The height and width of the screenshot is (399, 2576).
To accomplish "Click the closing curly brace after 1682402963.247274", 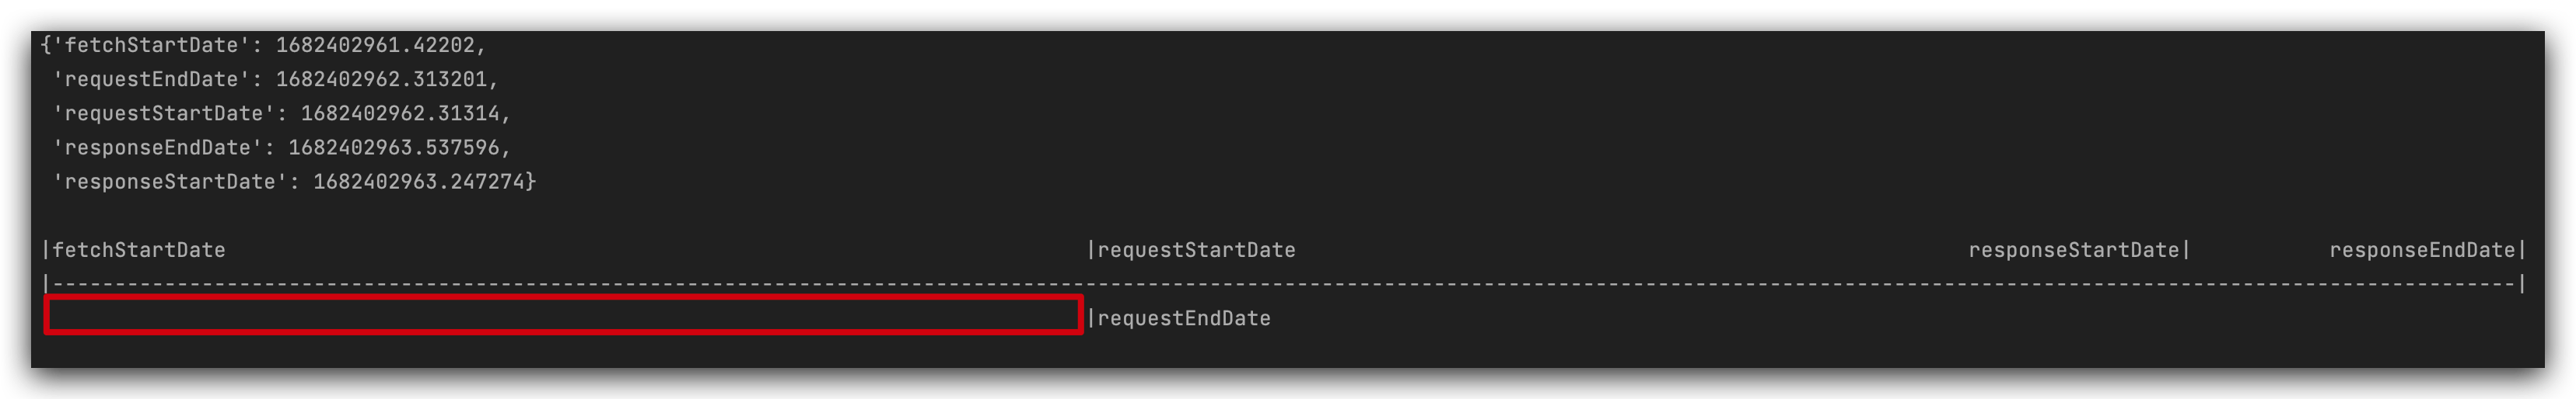I will click(531, 181).
